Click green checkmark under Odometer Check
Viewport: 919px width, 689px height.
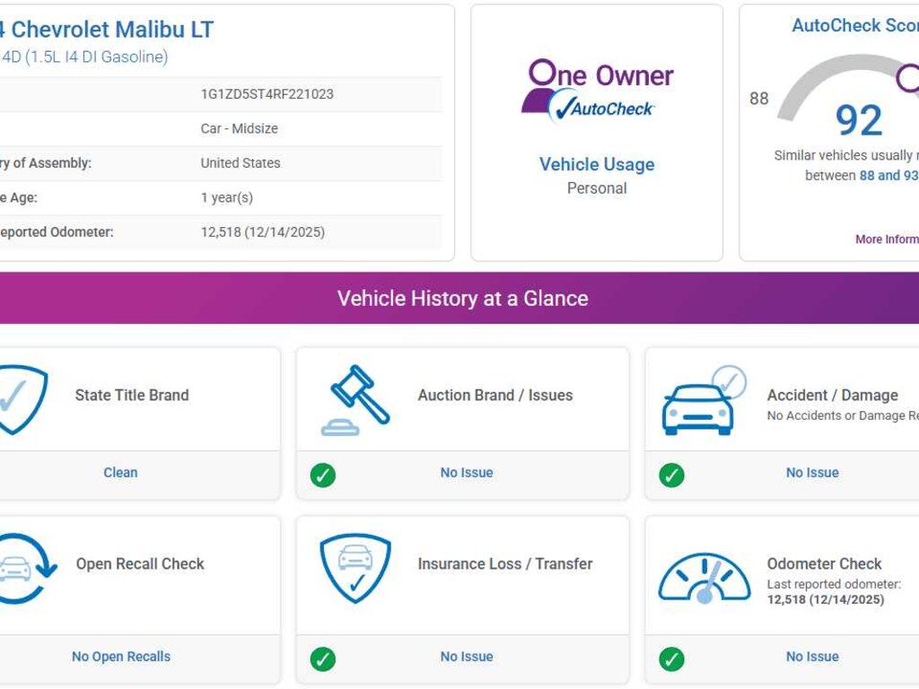(x=671, y=659)
